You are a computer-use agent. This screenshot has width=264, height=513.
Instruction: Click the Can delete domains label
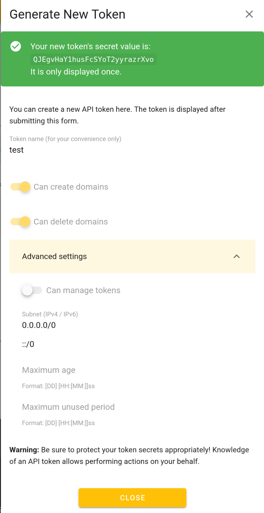click(71, 222)
